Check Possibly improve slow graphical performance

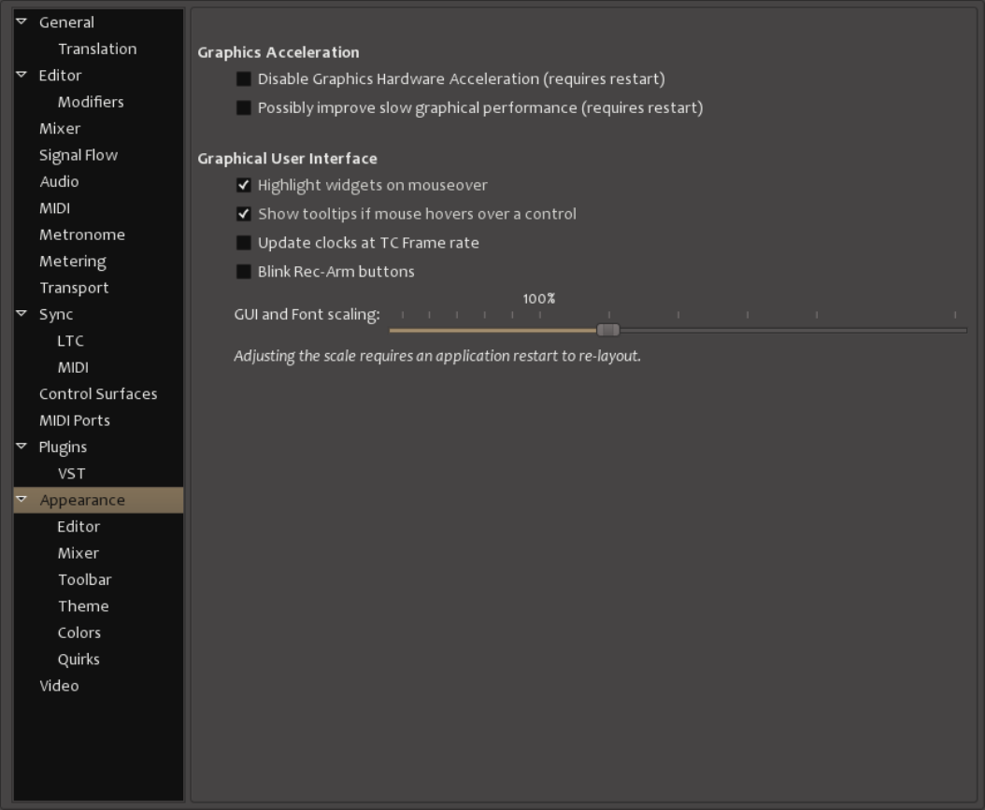pos(244,108)
